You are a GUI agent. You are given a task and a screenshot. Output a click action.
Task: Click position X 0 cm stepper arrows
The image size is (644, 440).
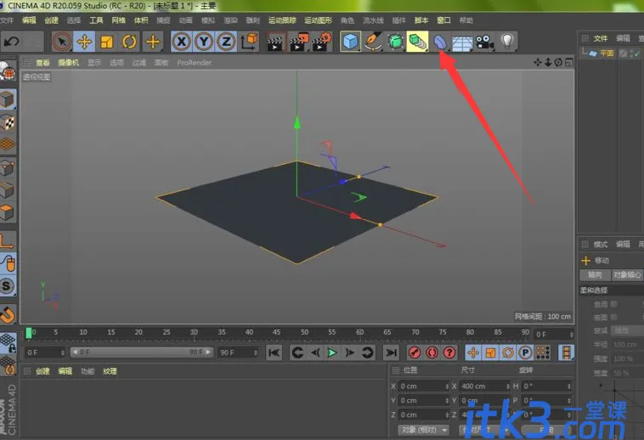(x=447, y=386)
